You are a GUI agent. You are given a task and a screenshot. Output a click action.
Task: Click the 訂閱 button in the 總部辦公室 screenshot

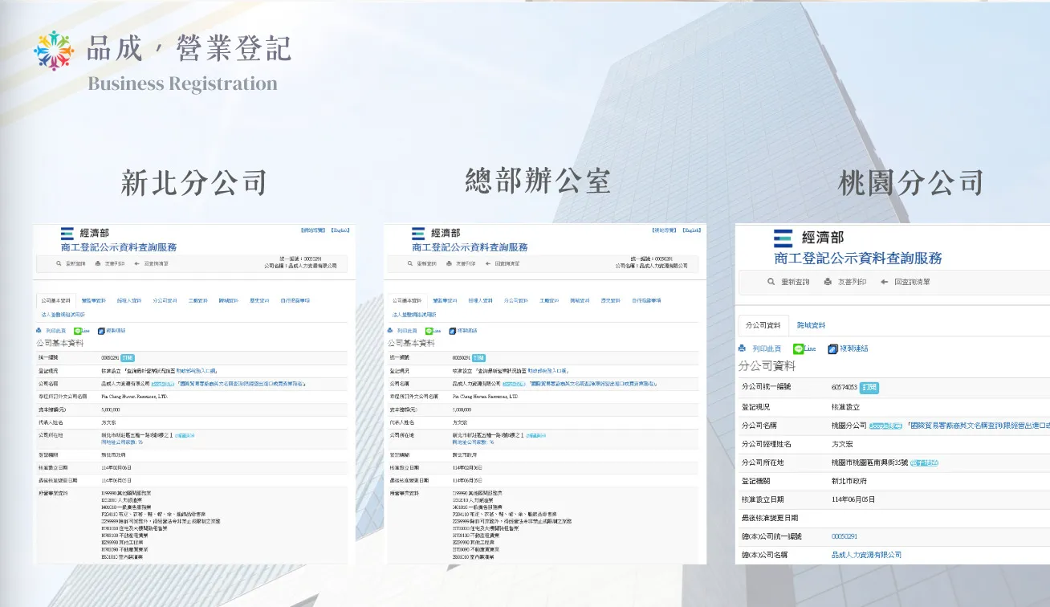point(478,357)
